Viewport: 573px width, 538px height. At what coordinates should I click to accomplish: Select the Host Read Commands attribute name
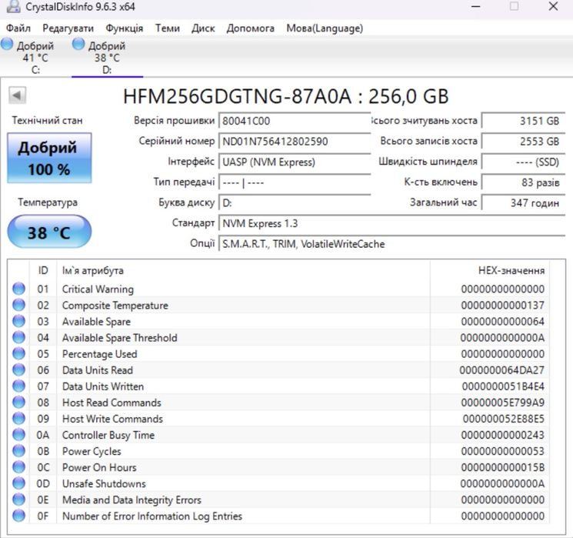[x=112, y=403]
